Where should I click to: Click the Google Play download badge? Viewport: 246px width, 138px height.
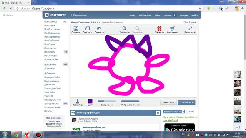point(180,128)
